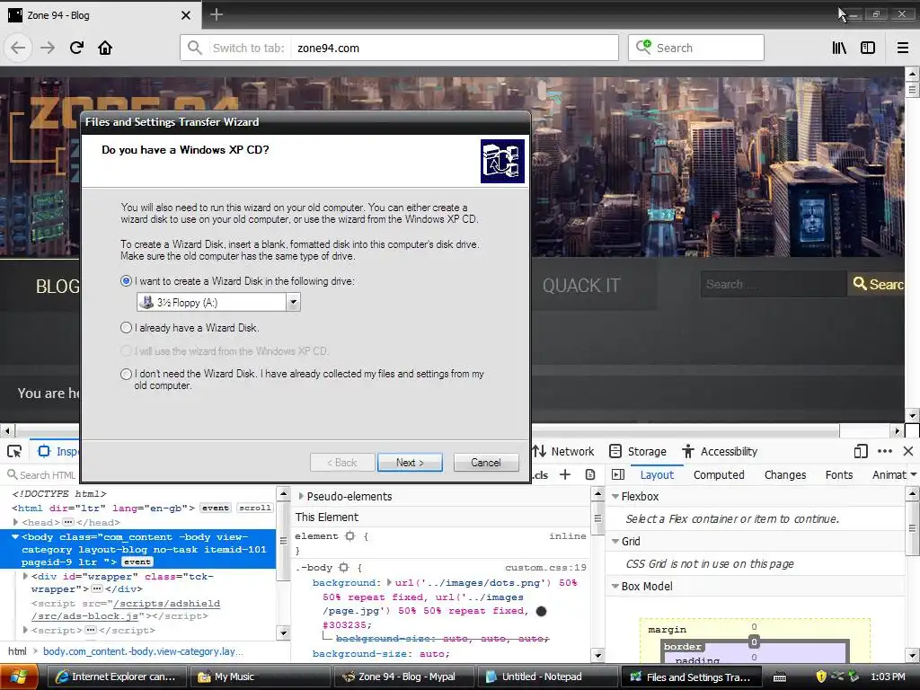
Task: Click the QUACK IT menu link on the page
Action: tap(581, 286)
